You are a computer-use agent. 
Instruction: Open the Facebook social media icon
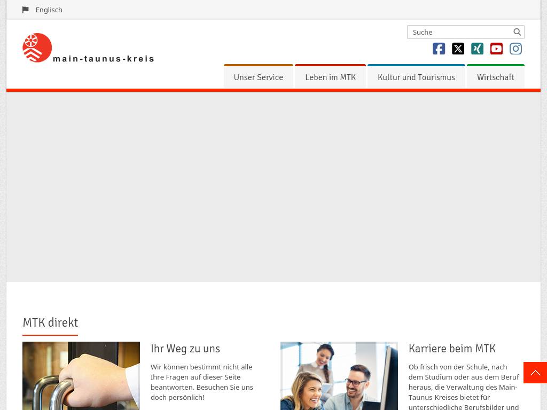(x=439, y=49)
